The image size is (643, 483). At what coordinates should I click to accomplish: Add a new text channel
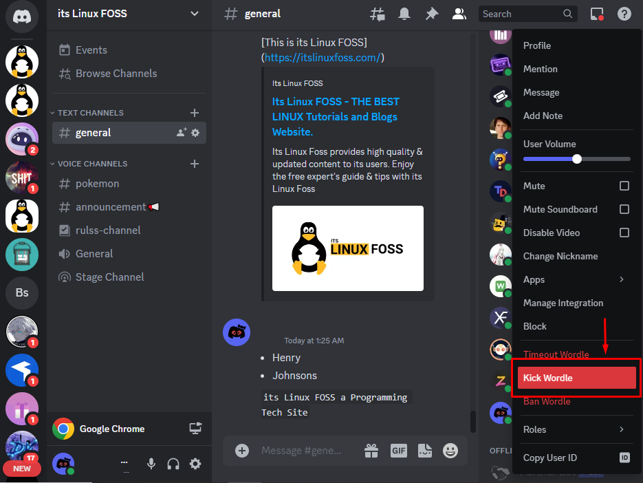(x=195, y=113)
